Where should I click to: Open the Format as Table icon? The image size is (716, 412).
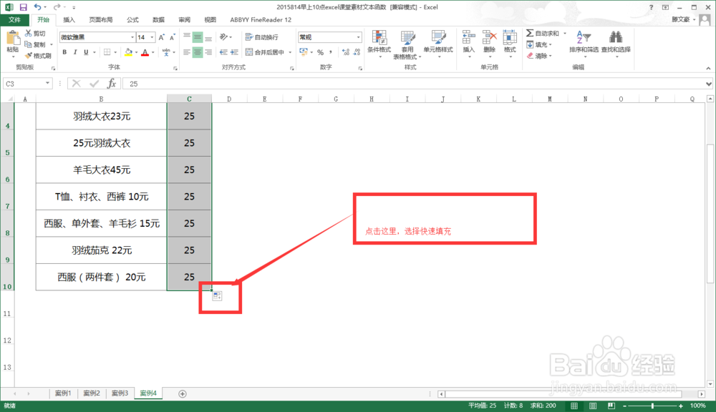(x=407, y=37)
